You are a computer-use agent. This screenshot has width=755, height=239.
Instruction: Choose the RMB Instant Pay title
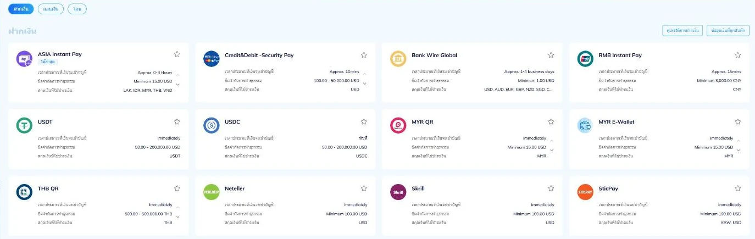[620, 55]
